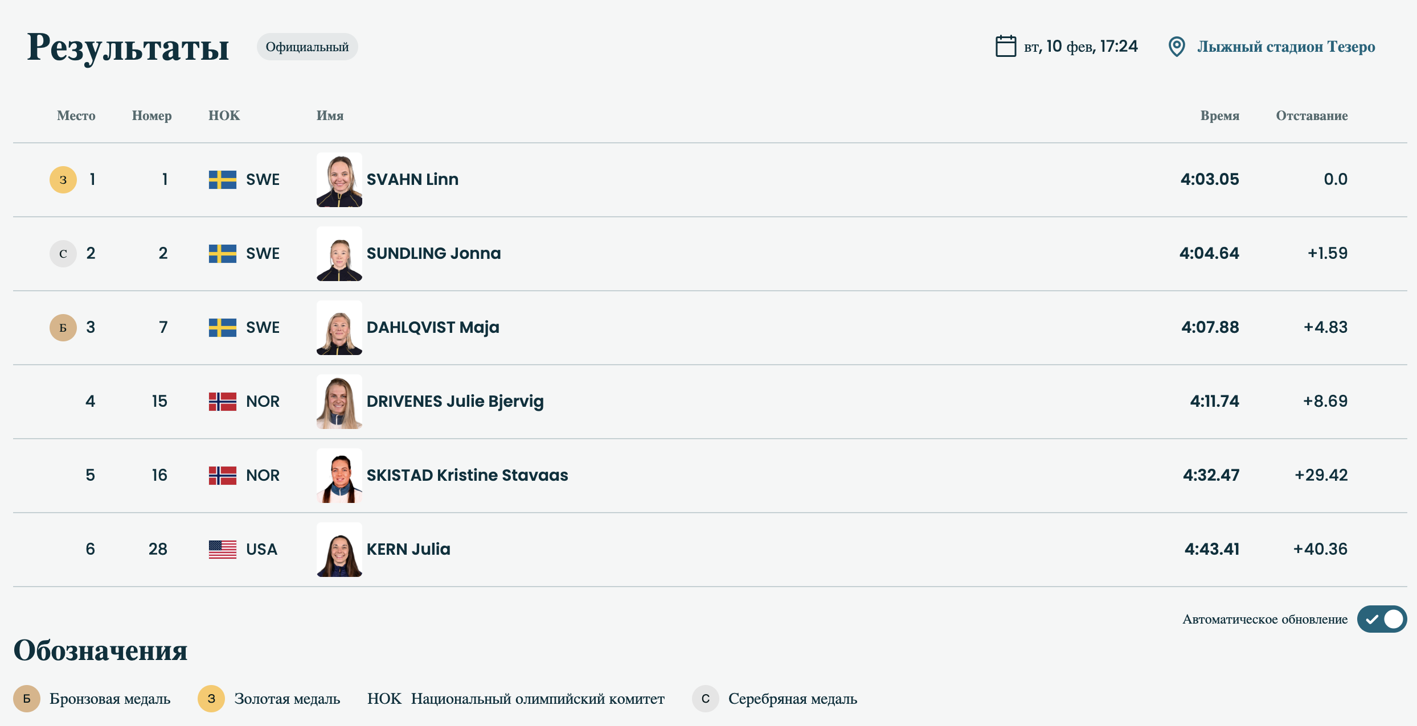
Task: Click the gold medal badge beside Svahn
Action: coord(63,180)
